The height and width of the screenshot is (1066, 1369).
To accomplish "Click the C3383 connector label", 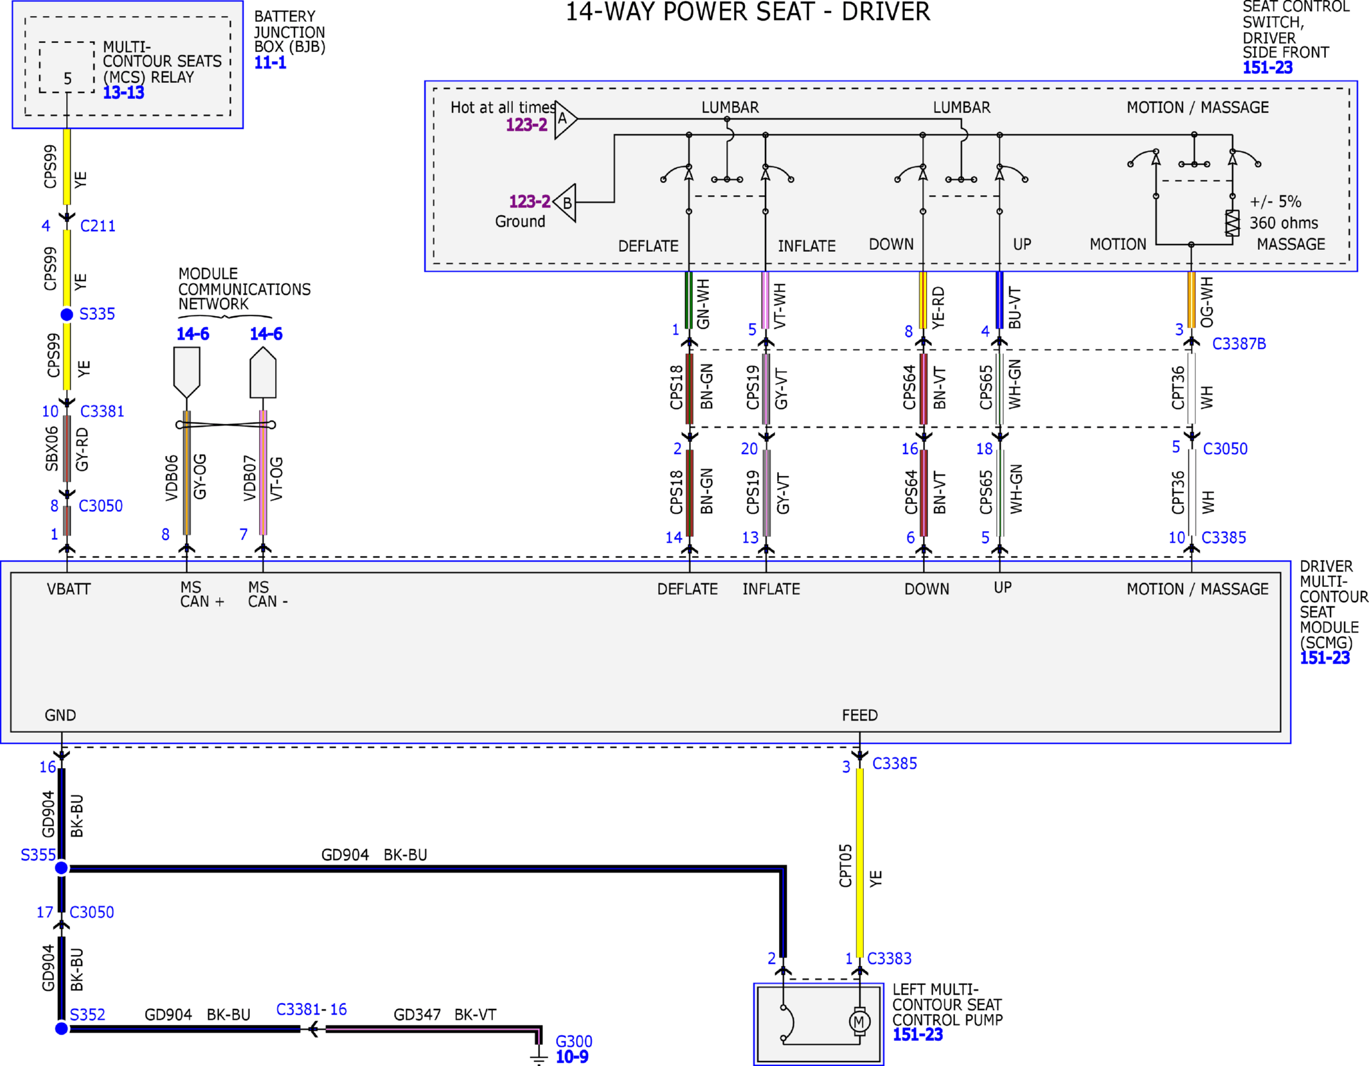I will coord(889,958).
